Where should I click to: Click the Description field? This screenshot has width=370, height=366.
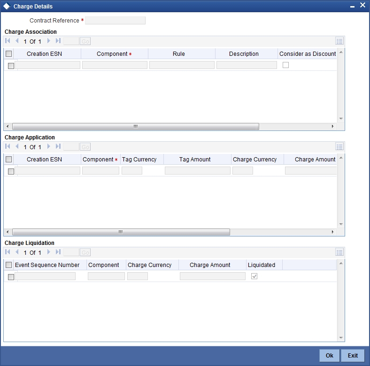point(247,65)
